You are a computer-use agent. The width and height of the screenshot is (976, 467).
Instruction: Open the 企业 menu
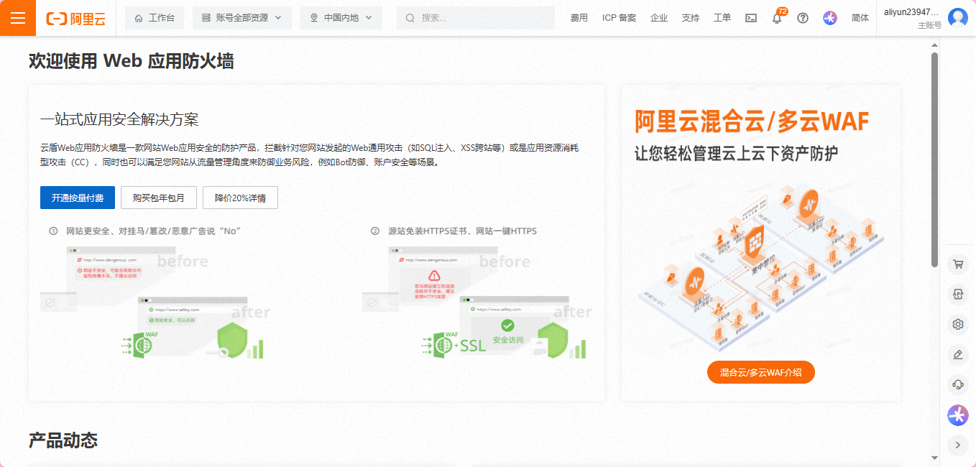click(659, 18)
